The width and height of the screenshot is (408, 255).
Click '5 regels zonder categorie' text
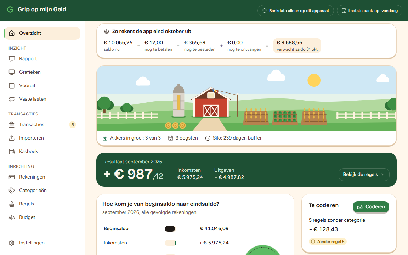pyautogui.click(x=337, y=220)
